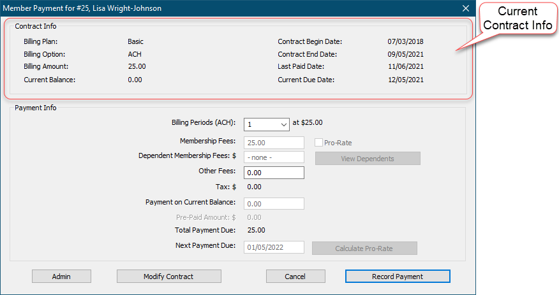Close the Member Payment dialog window

[465, 8]
